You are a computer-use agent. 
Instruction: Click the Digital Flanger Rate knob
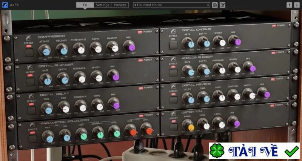[46, 79]
